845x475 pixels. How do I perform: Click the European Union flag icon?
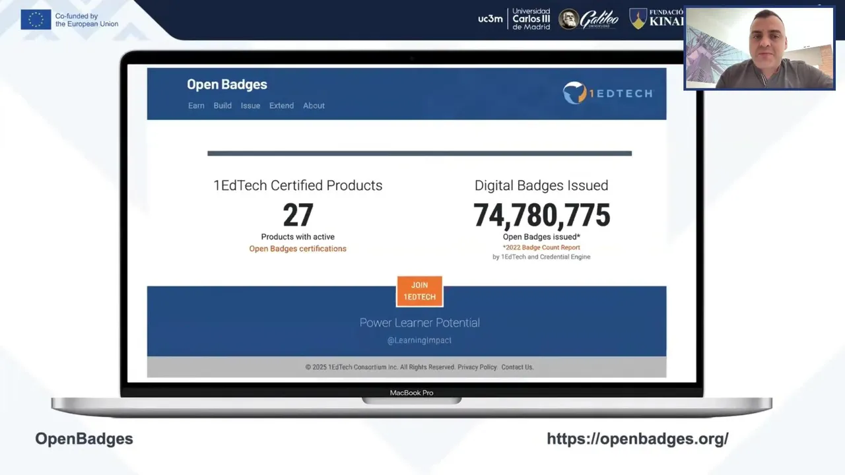pos(36,20)
